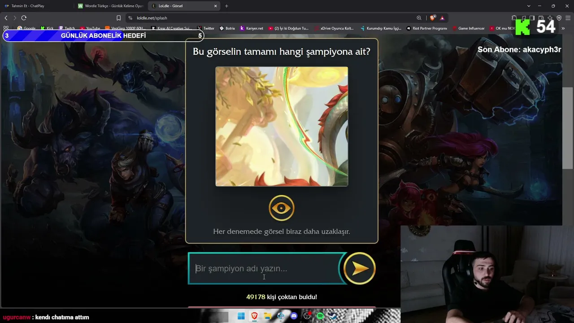This screenshot has width=574, height=323.
Task: Open site settings icon beside the URL
Action: tap(130, 18)
